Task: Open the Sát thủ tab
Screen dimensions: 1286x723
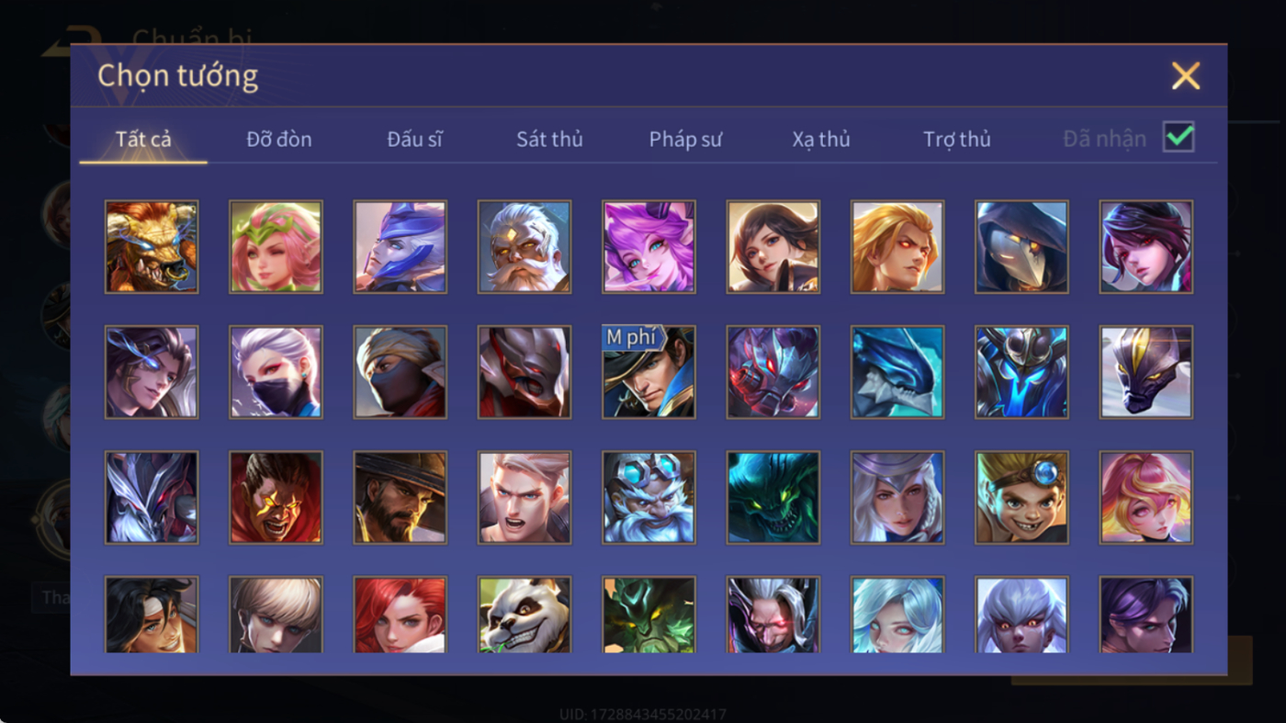Action: click(549, 140)
